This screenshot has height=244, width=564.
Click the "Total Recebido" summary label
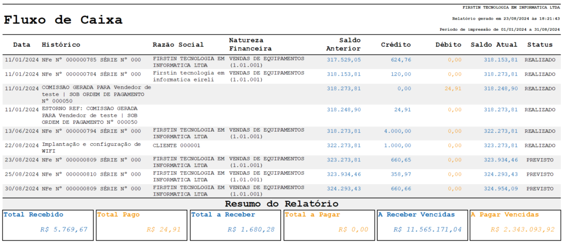(x=34, y=215)
